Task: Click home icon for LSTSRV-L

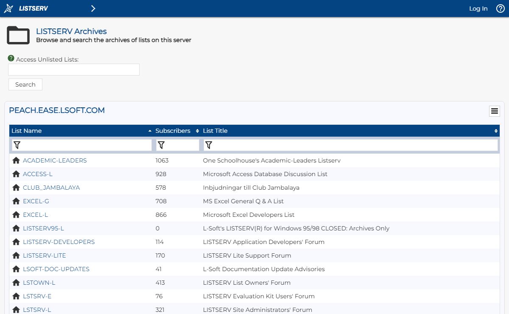Action: [16, 310]
